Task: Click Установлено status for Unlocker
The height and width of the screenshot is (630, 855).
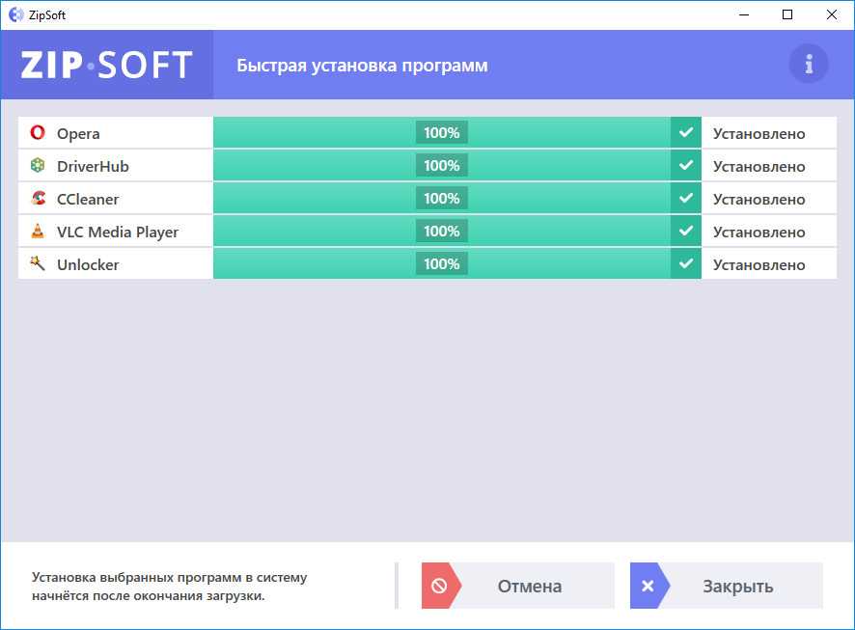Action: click(759, 265)
